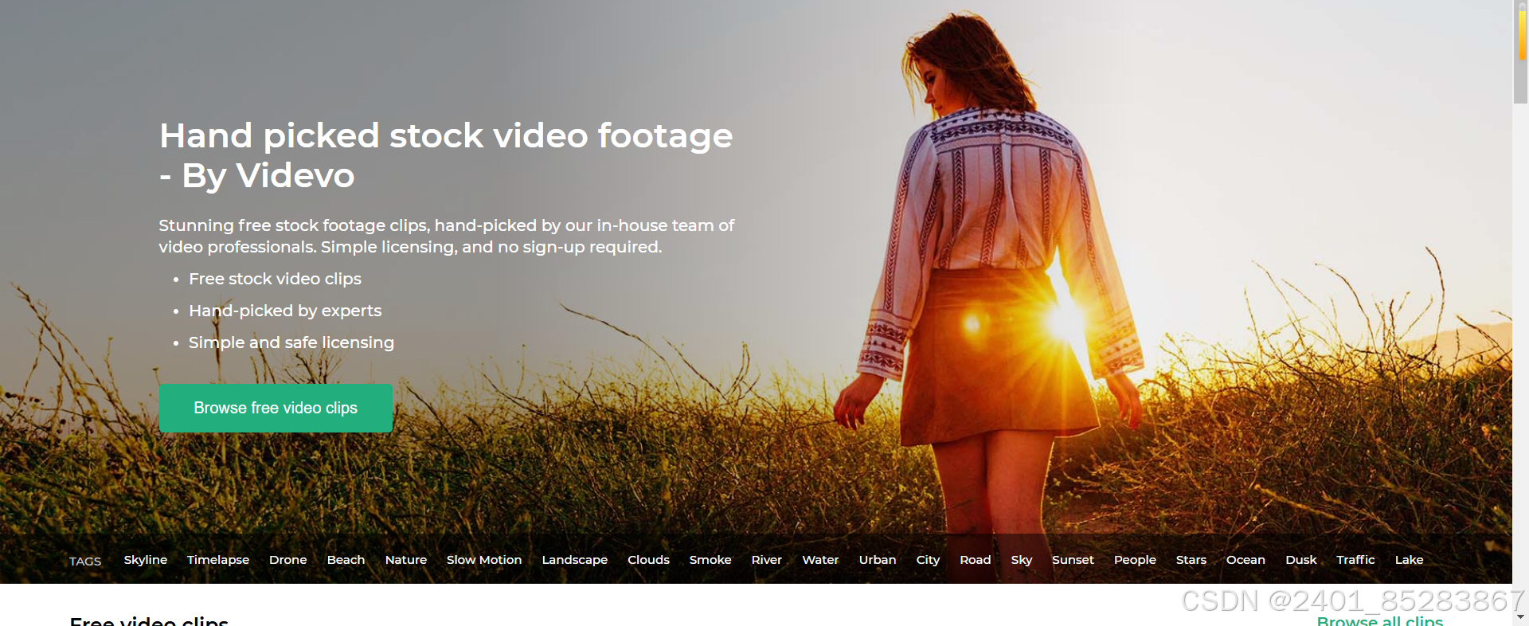Screen dimensions: 1529x626
Task: Open the City tag
Action: [928, 560]
